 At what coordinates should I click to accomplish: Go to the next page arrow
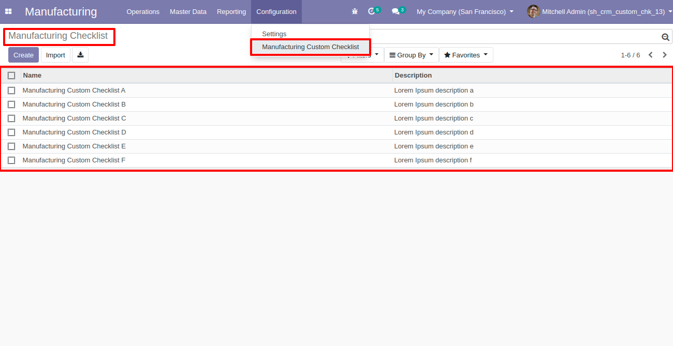(x=665, y=55)
